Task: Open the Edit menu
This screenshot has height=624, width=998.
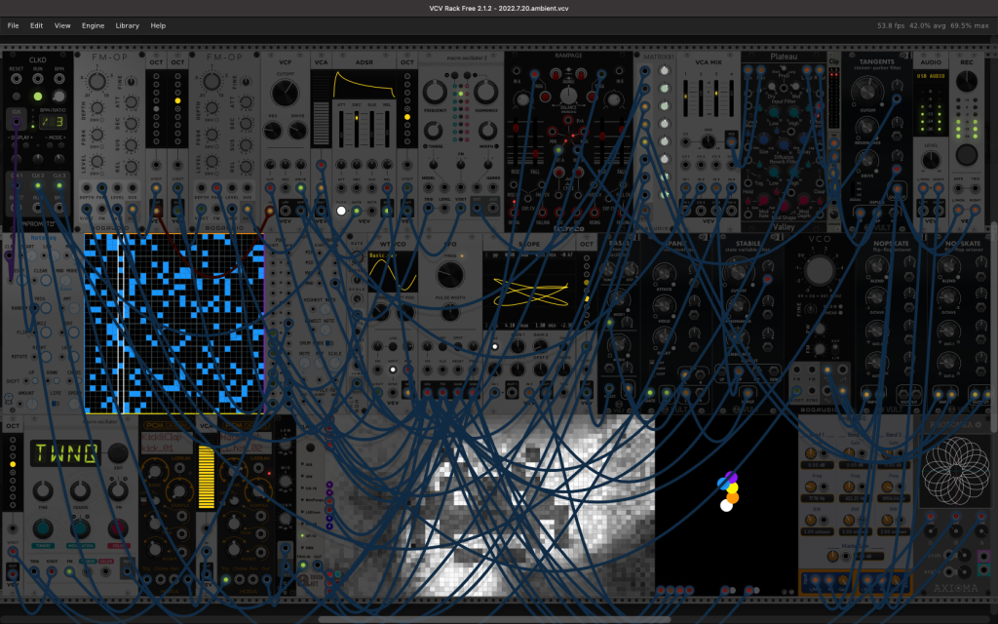Action: pos(36,25)
